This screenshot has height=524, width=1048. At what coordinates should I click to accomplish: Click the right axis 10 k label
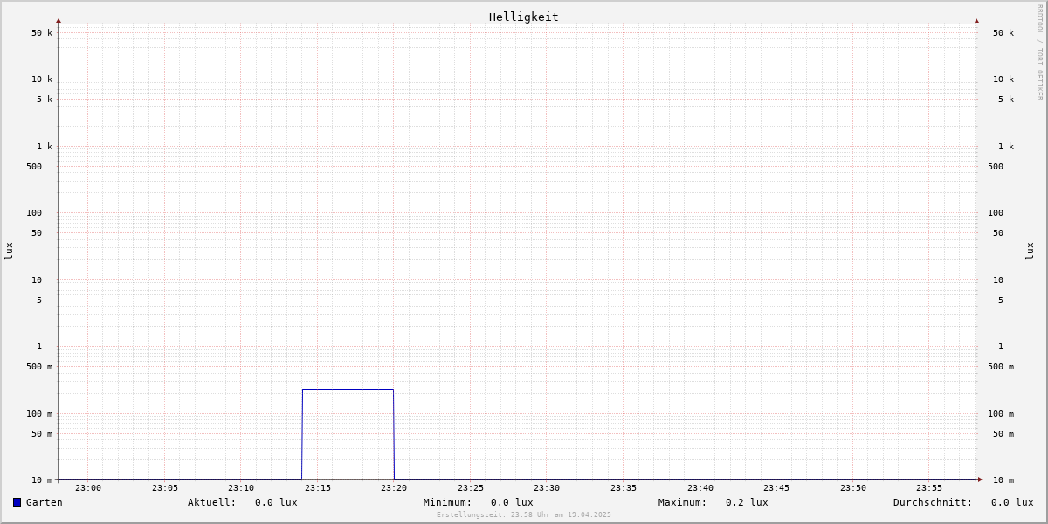(1003, 79)
